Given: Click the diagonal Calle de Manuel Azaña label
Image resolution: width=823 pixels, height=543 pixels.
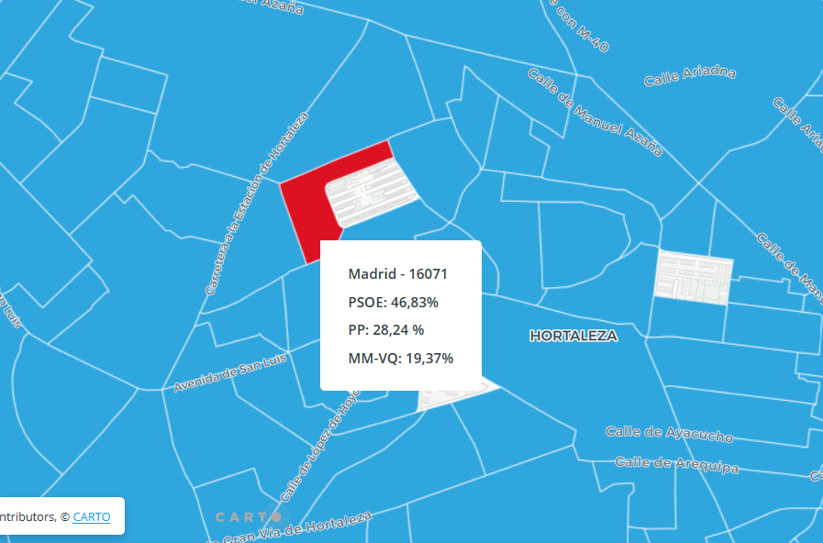Looking at the screenshot, I should (x=595, y=112).
